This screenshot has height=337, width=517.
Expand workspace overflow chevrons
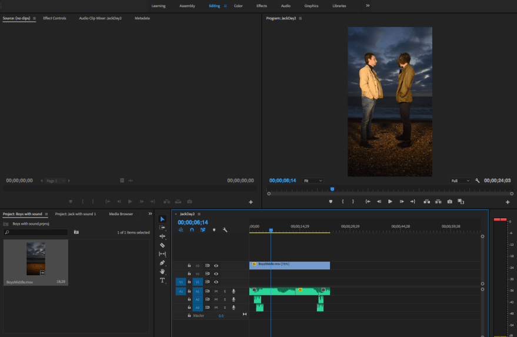[x=368, y=6]
